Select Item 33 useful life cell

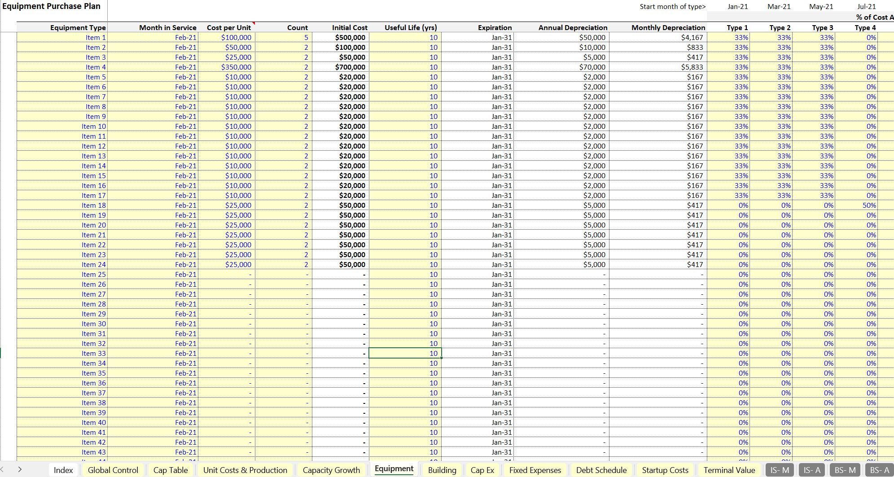[405, 353]
